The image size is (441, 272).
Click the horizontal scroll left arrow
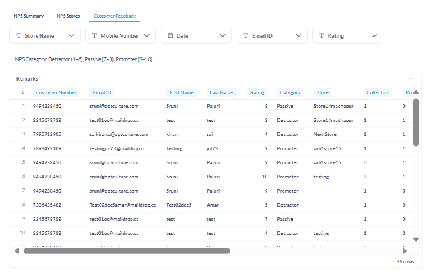coord(16,251)
